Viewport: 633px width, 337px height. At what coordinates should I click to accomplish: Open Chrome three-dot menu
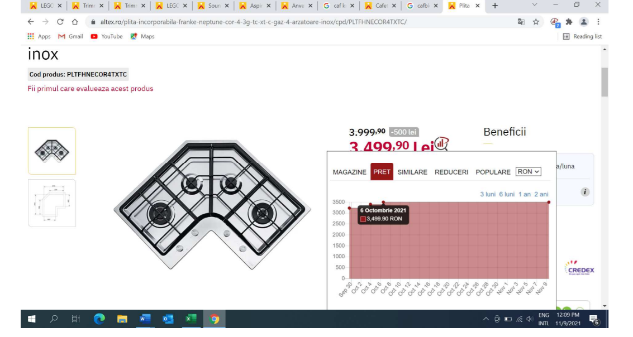pos(598,22)
